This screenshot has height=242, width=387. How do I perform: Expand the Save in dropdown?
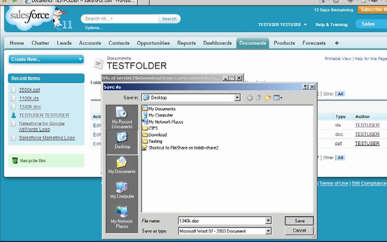[x=237, y=97]
